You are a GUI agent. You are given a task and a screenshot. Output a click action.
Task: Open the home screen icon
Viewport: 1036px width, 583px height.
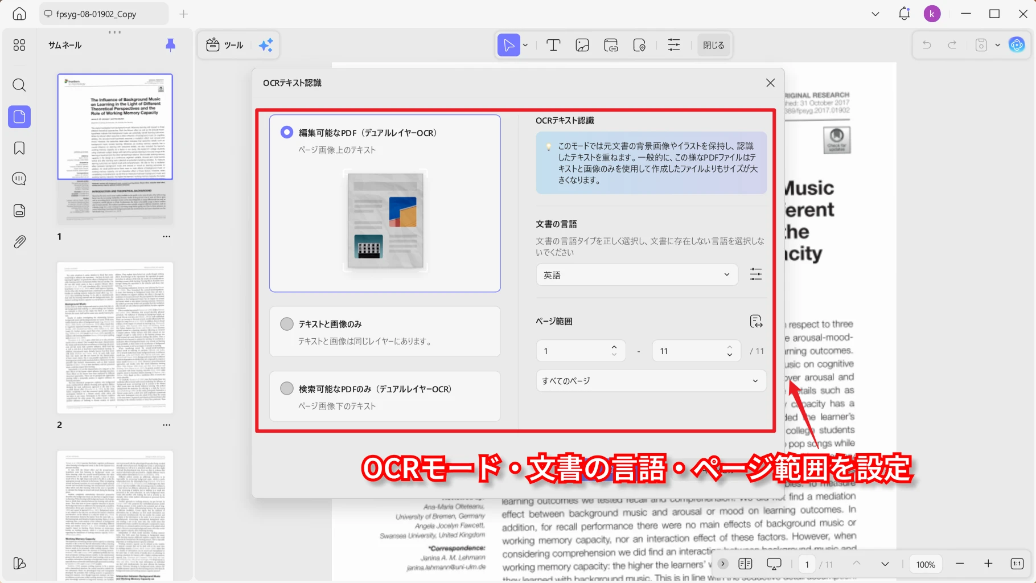[19, 14]
